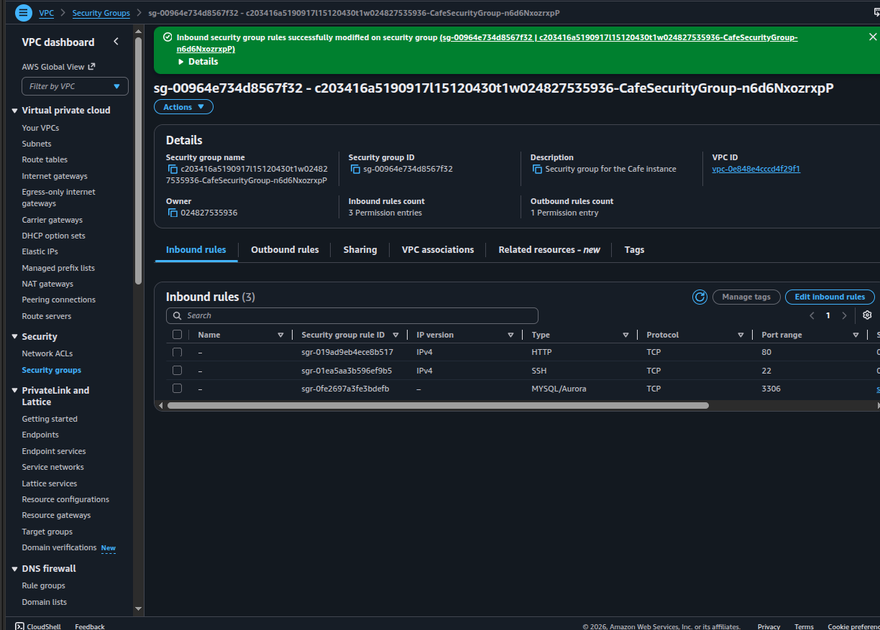Click the search magnifier icon
The image size is (880, 630).
[177, 315]
